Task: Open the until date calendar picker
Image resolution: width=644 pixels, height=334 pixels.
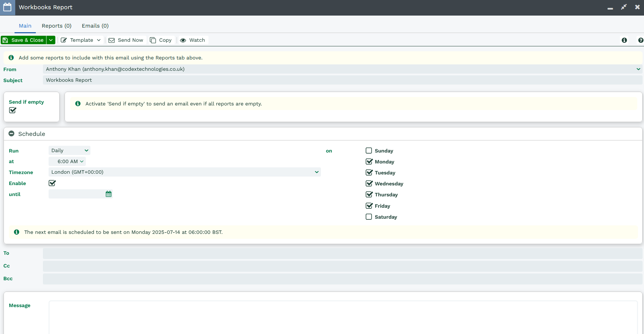Action: point(109,194)
